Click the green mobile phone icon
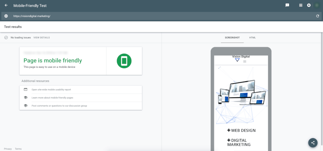Screen dimensions: 323x151 click(x=124, y=61)
